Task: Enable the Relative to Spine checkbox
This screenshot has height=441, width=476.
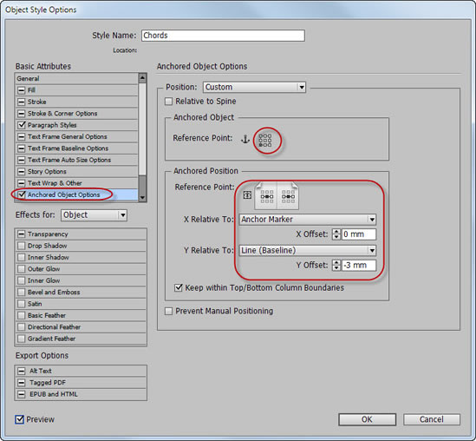Action: click(168, 102)
